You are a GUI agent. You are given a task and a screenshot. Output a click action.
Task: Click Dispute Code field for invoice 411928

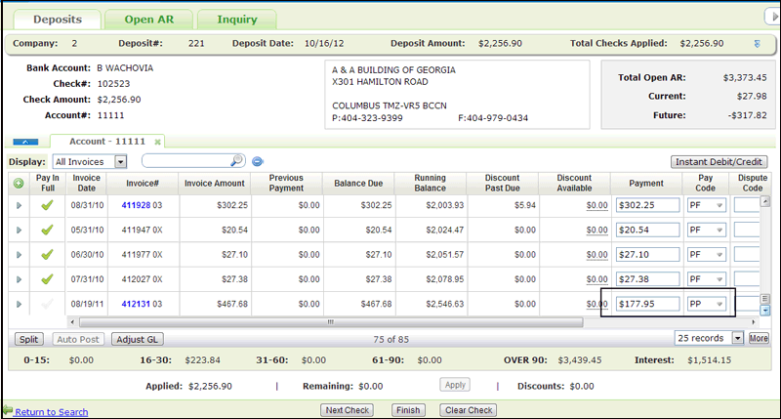[x=746, y=205]
